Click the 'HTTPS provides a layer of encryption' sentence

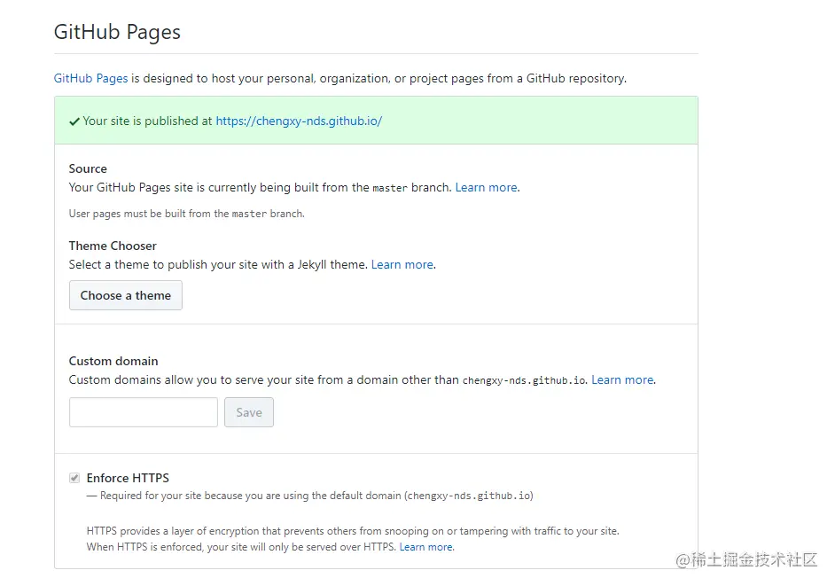tap(353, 531)
